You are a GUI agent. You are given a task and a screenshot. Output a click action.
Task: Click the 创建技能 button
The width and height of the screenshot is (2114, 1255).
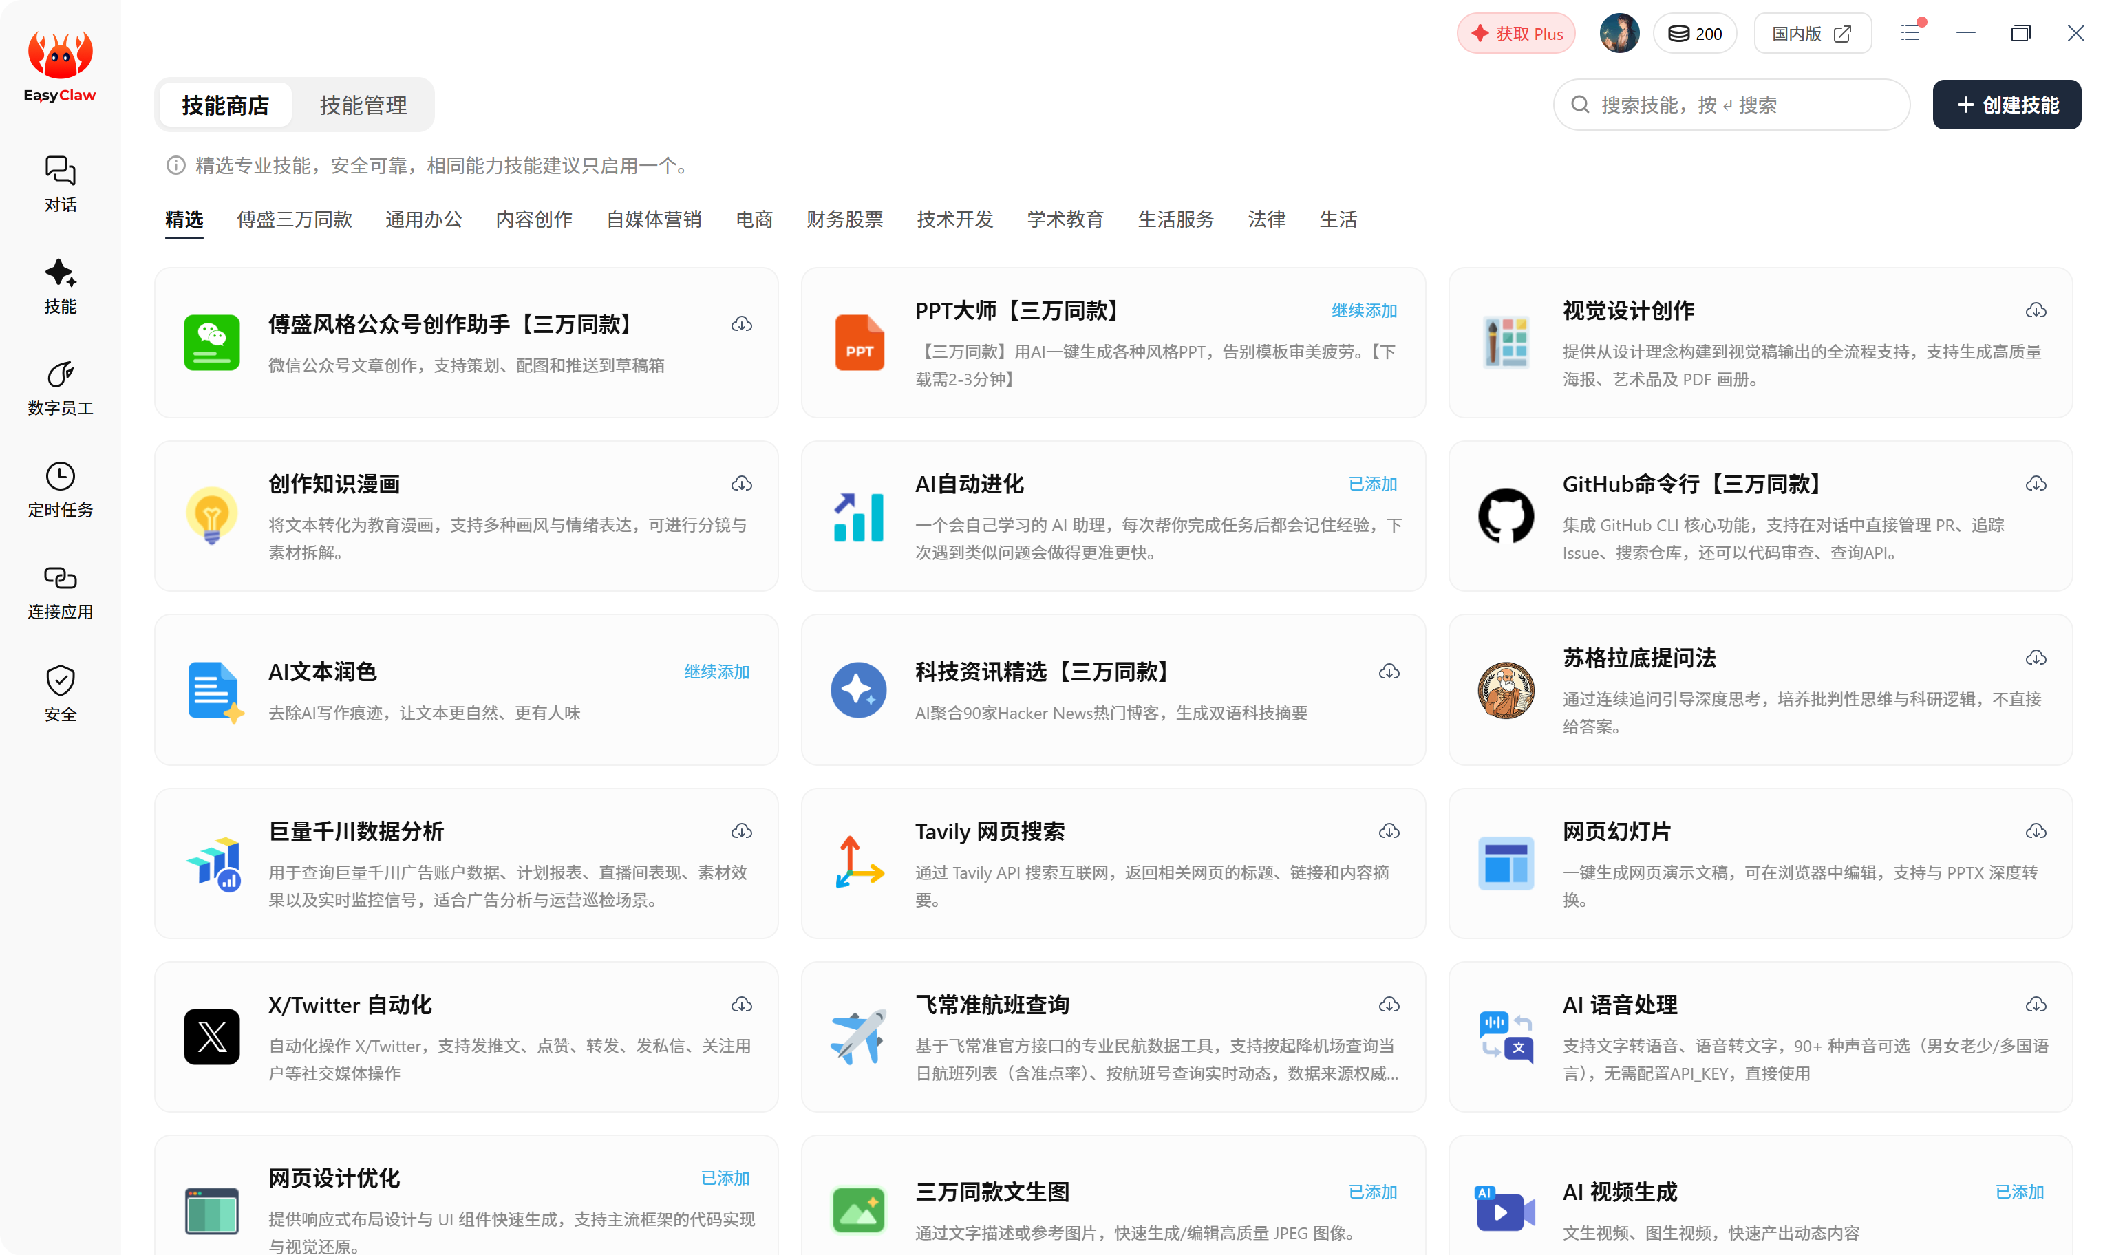click(x=2006, y=105)
